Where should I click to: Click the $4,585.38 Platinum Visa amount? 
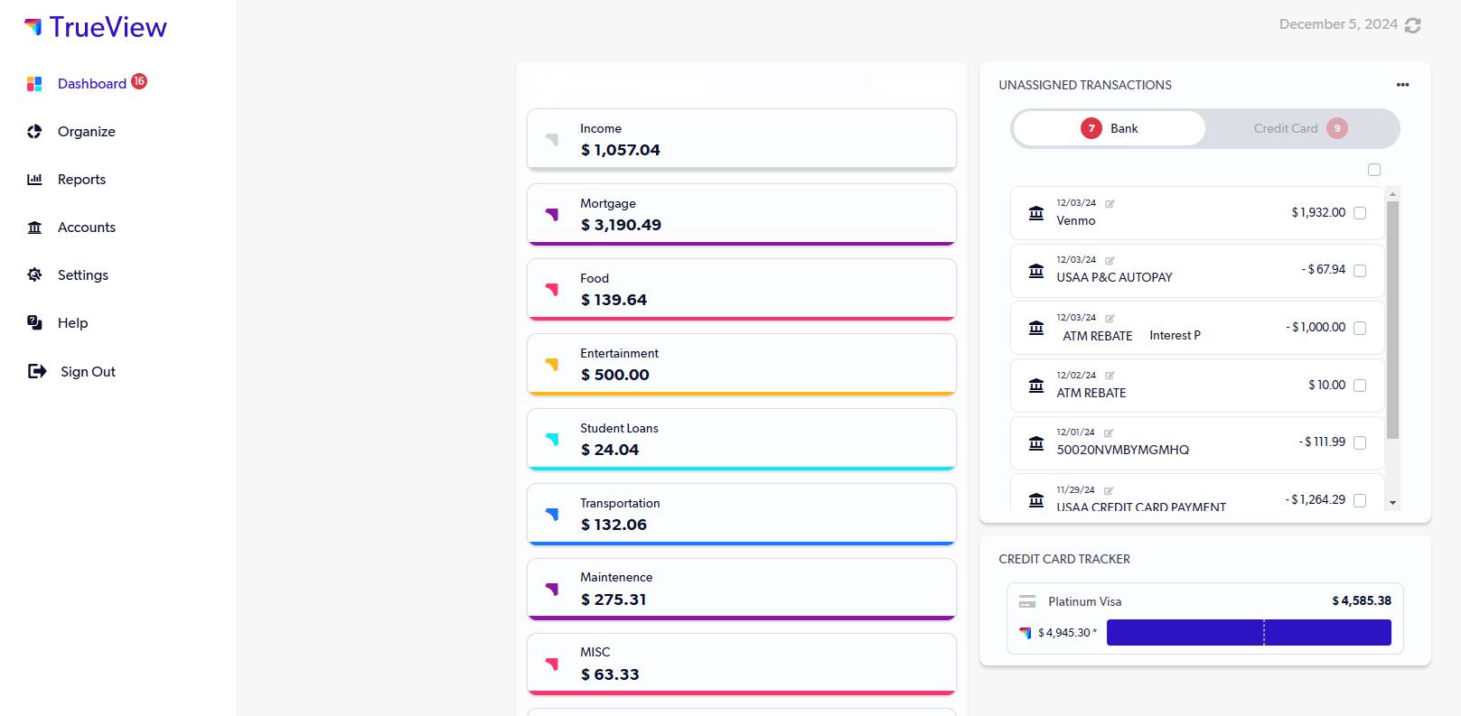pyautogui.click(x=1362, y=600)
